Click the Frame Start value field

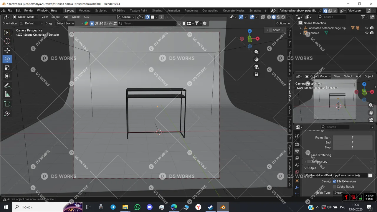[352, 138]
